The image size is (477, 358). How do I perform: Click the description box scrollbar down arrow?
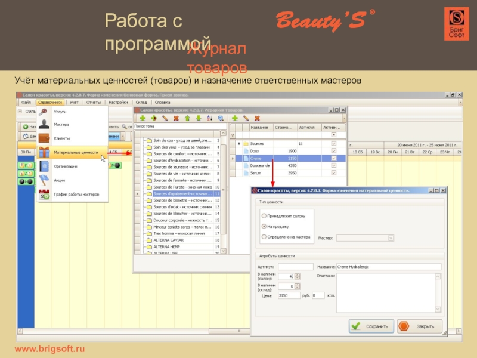[x=438, y=309]
